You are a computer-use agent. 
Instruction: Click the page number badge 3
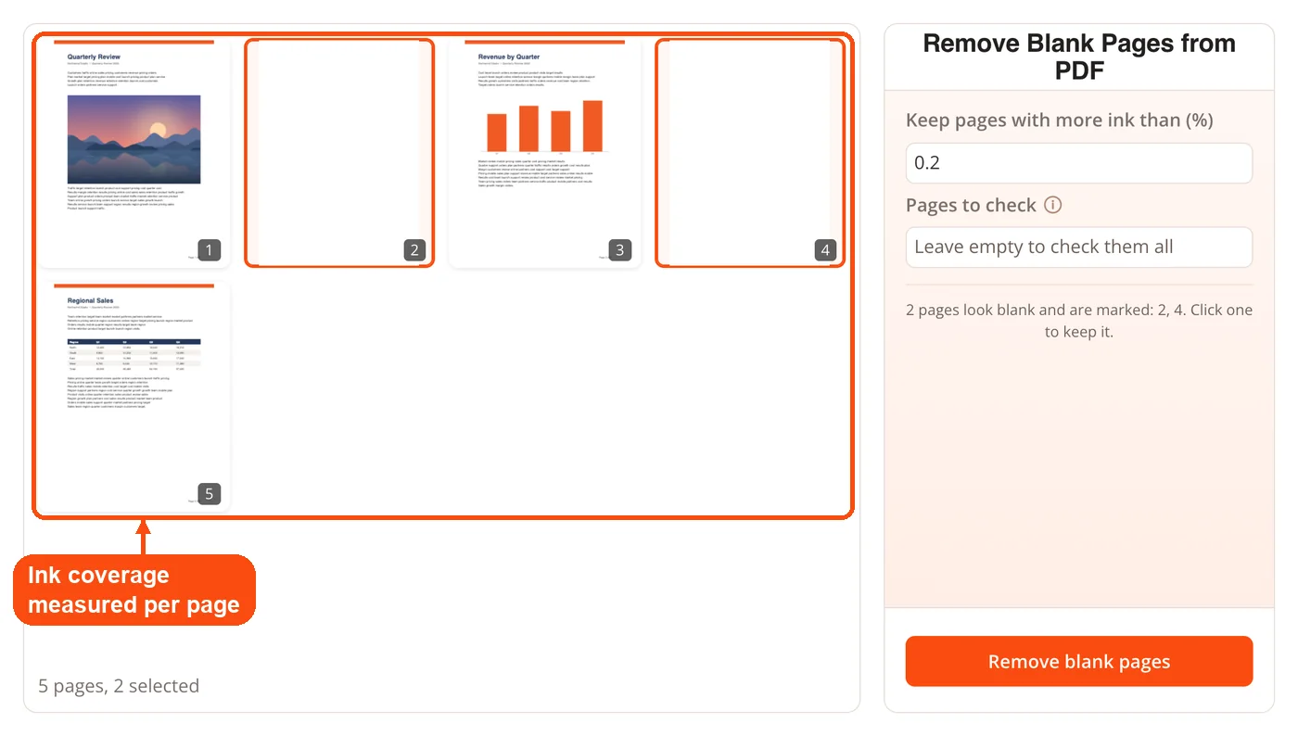[619, 249]
